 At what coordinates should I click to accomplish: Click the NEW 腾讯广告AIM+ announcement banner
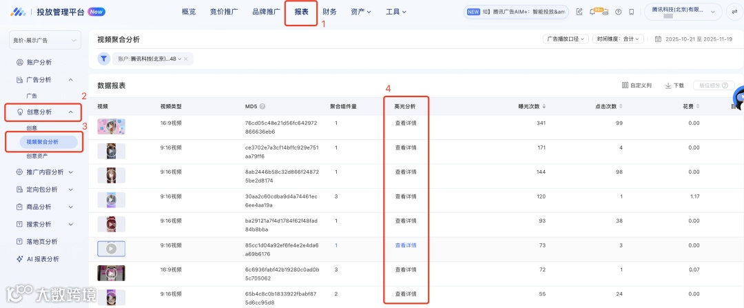(516, 12)
